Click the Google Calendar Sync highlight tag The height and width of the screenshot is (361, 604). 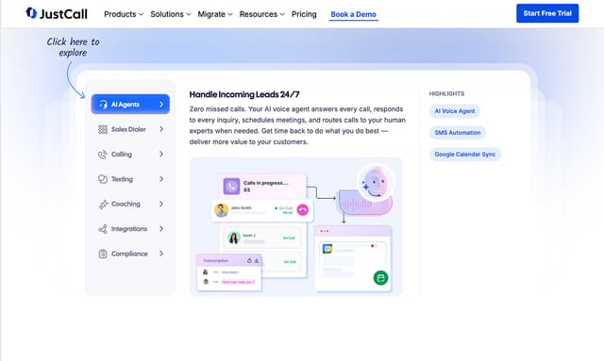pyautogui.click(x=465, y=155)
